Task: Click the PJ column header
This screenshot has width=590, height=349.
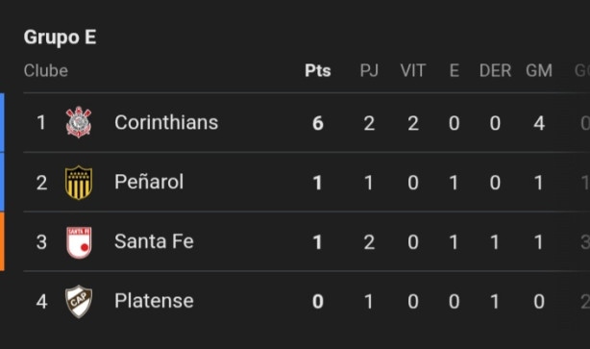Action: tap(369, 70)
